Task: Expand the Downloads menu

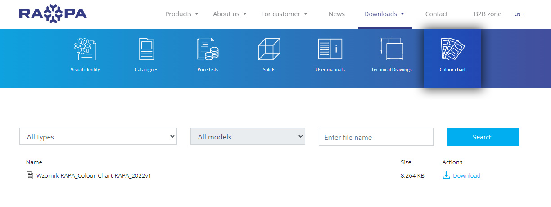Action: (x=384, y=14)
